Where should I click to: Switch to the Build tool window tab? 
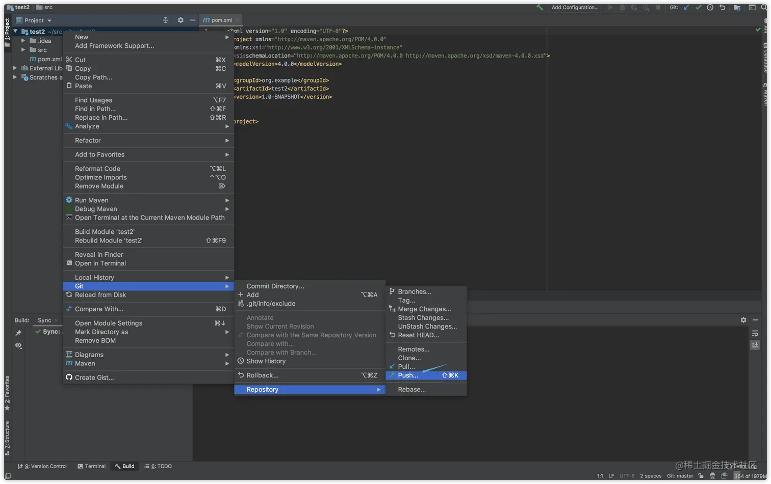(125, 466)
